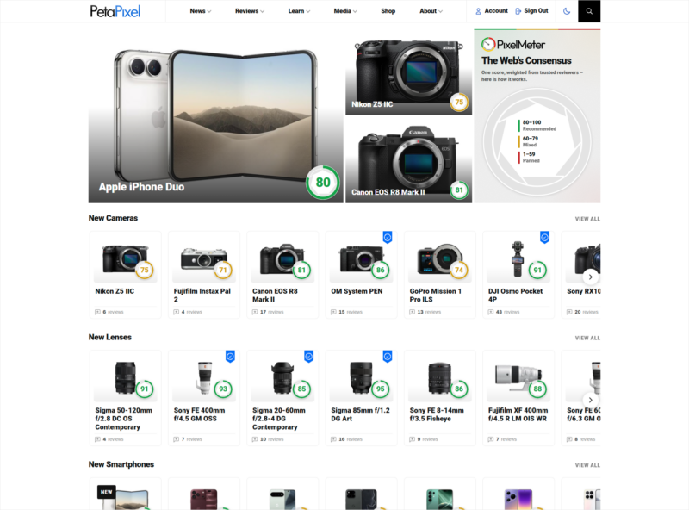Viewport: 689px width, 510px height.
Task: Click verified badge on Sigma 85mm f/1.2 card
Action: (388, 357)
